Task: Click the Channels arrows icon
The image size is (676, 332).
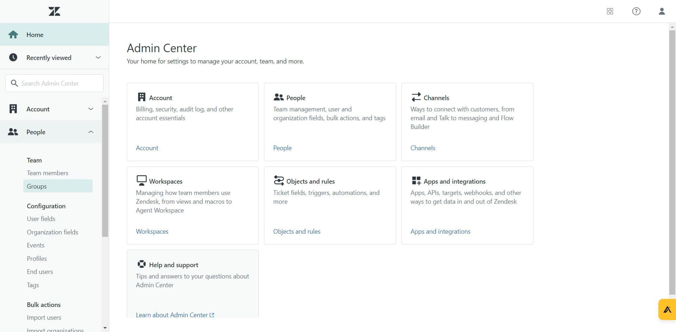Action: (416, 97)
